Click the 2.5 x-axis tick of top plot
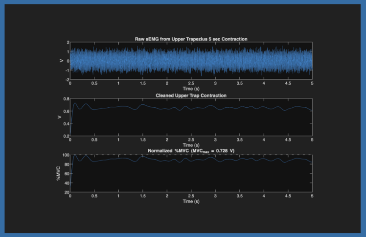366x237 pixels. coord(191,84)
